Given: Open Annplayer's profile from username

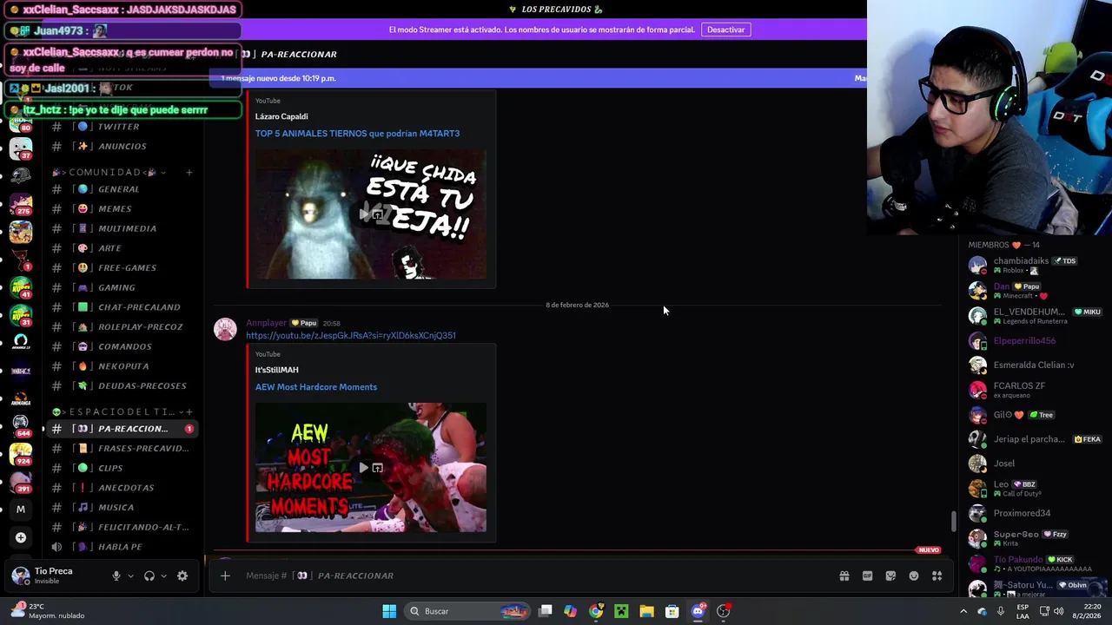Looking at the screenshot, I should [266, 323].
